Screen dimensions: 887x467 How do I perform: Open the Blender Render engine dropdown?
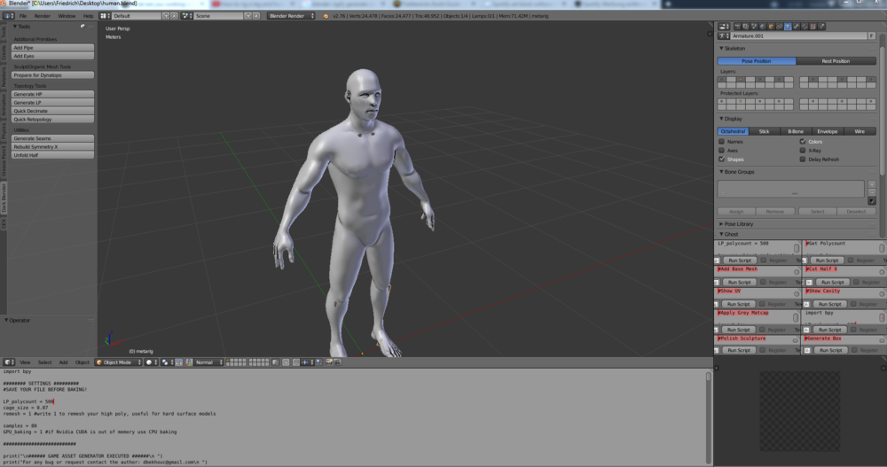point(289,16)
